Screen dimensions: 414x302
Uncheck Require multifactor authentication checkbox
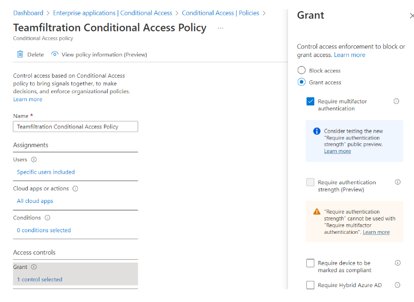[310, 101]
